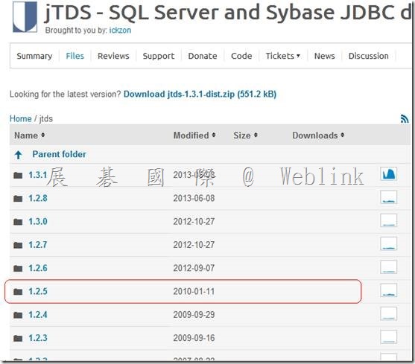Sort the list by Name column

pyautogui.click(x=29, y=135)
